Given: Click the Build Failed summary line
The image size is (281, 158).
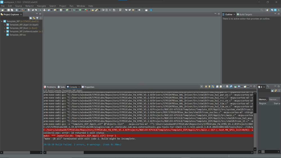Looking at the screenshot, I should [82, 145].
